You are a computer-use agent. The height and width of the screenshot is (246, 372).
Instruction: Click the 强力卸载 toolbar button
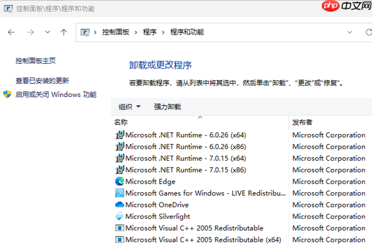tap(167, 107)
